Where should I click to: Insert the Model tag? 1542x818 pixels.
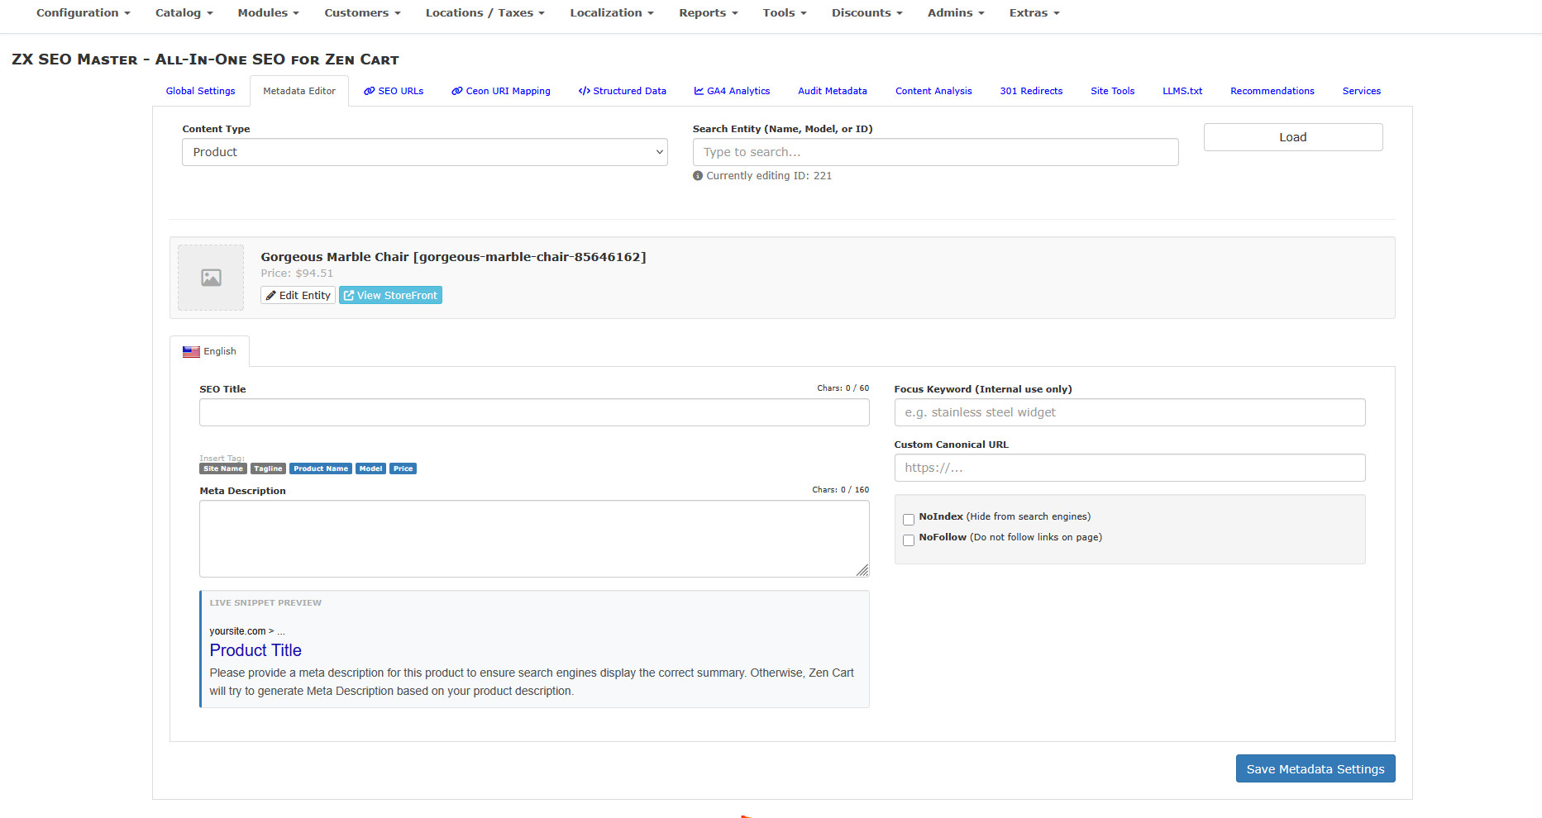(x=370, y=468)
